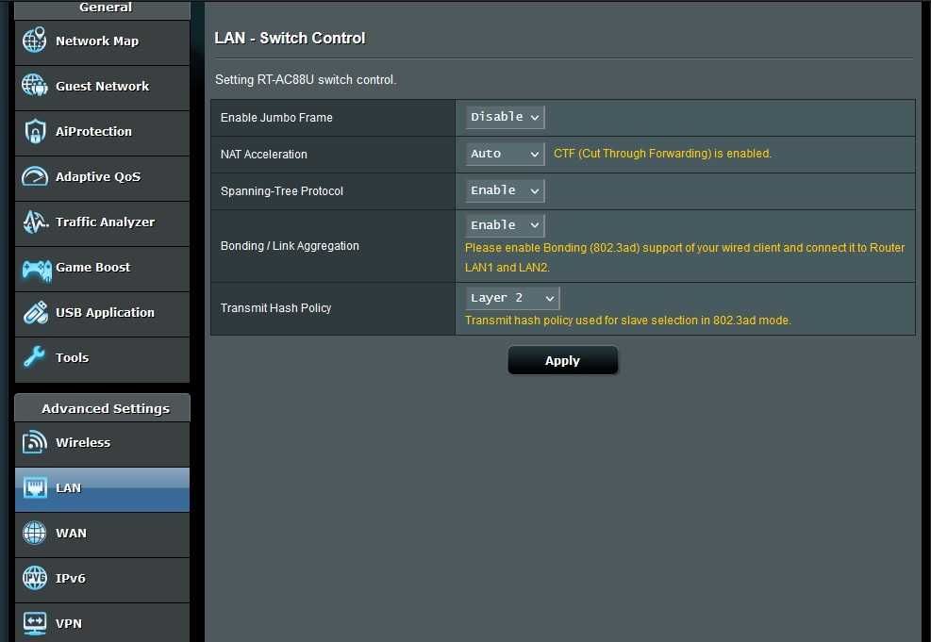Click the 'Spanning-Tree Protocol' label
The image size is (931, 642).
[x=281, y=191]
